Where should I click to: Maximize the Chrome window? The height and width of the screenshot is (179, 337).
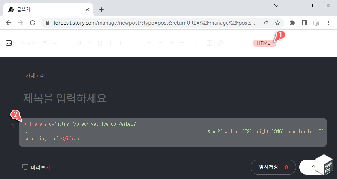coord(311,6)
